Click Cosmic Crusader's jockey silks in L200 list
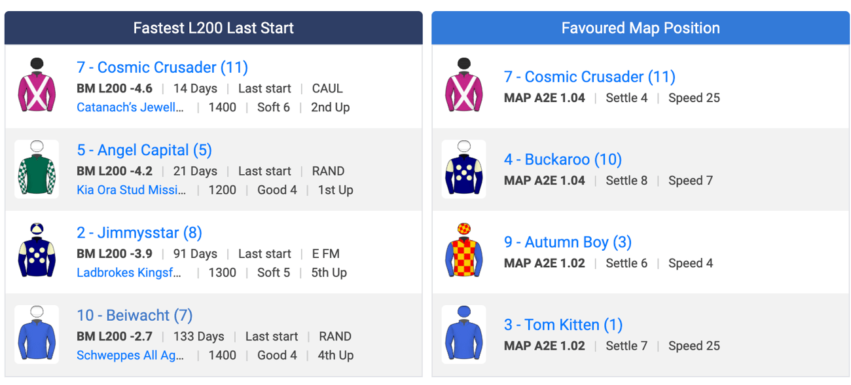The height and width of the screenshot is (385, 851). click(37, 86)
